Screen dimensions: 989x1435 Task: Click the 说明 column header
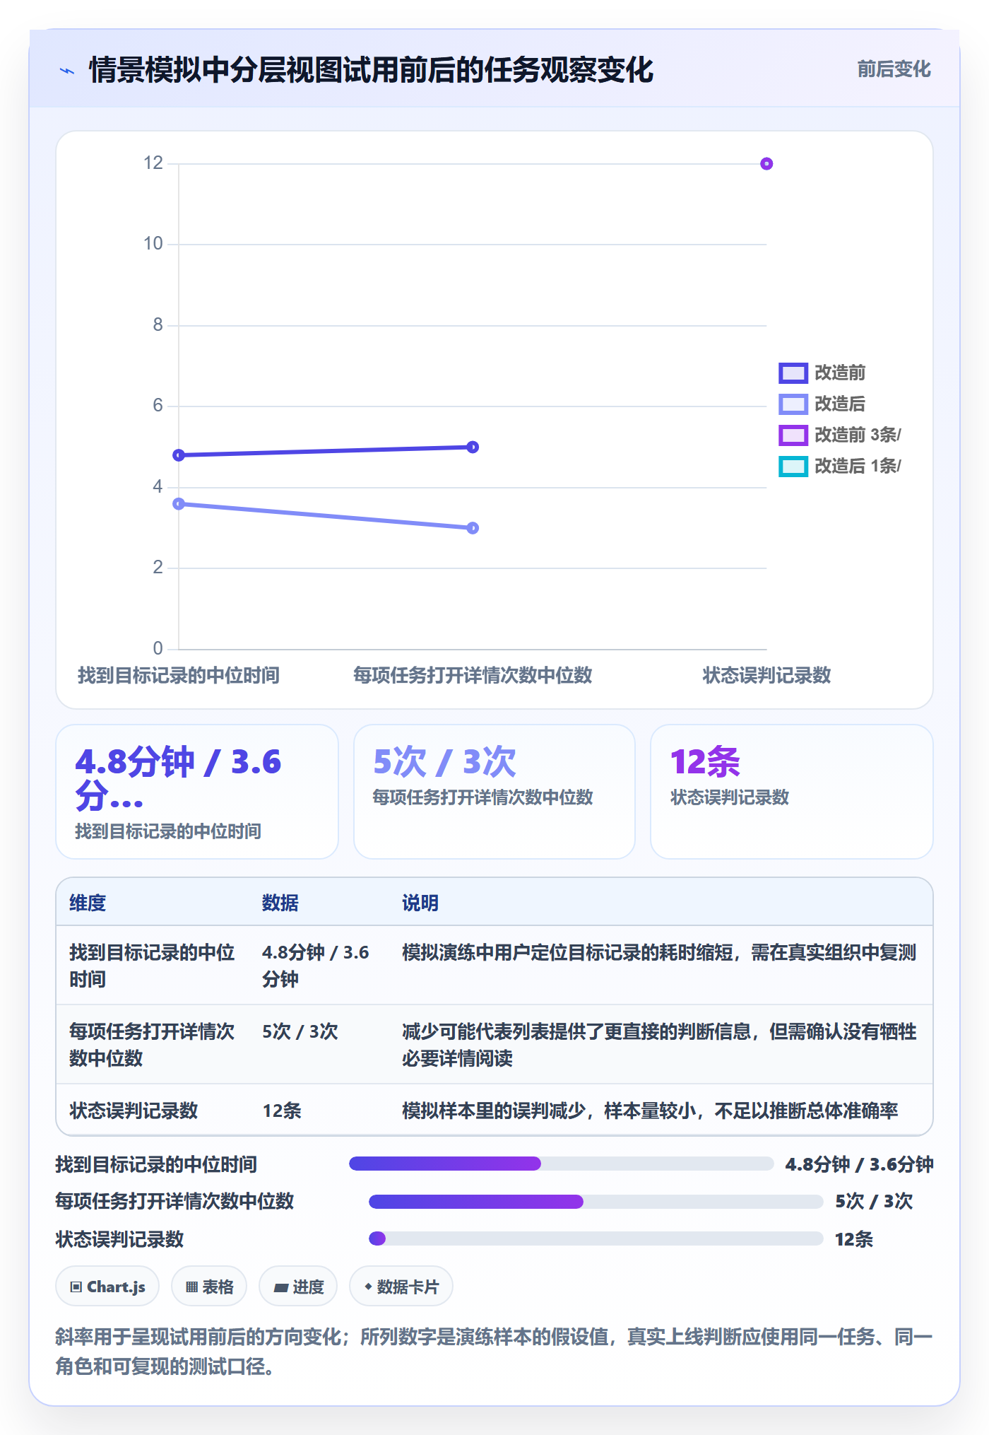click(420, 903)
